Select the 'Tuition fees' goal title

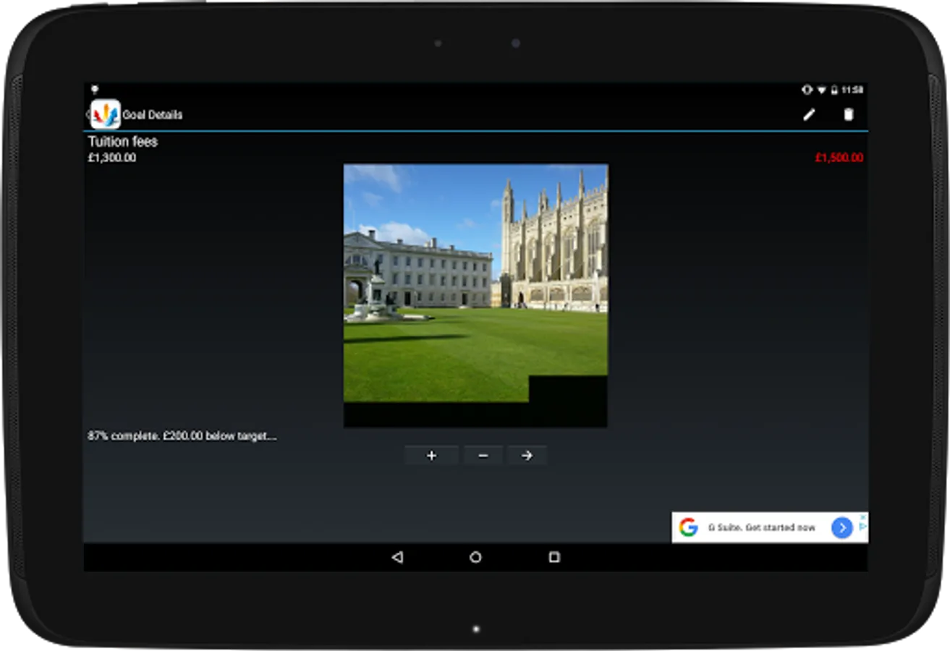point(123,142)
